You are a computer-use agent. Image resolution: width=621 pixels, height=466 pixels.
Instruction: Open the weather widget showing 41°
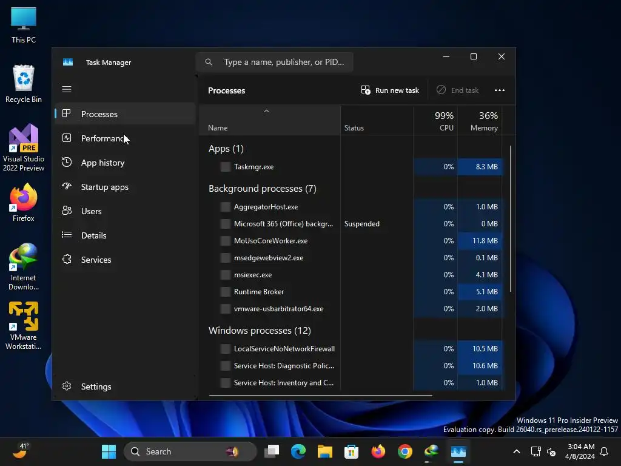click(x=21, y=451)
